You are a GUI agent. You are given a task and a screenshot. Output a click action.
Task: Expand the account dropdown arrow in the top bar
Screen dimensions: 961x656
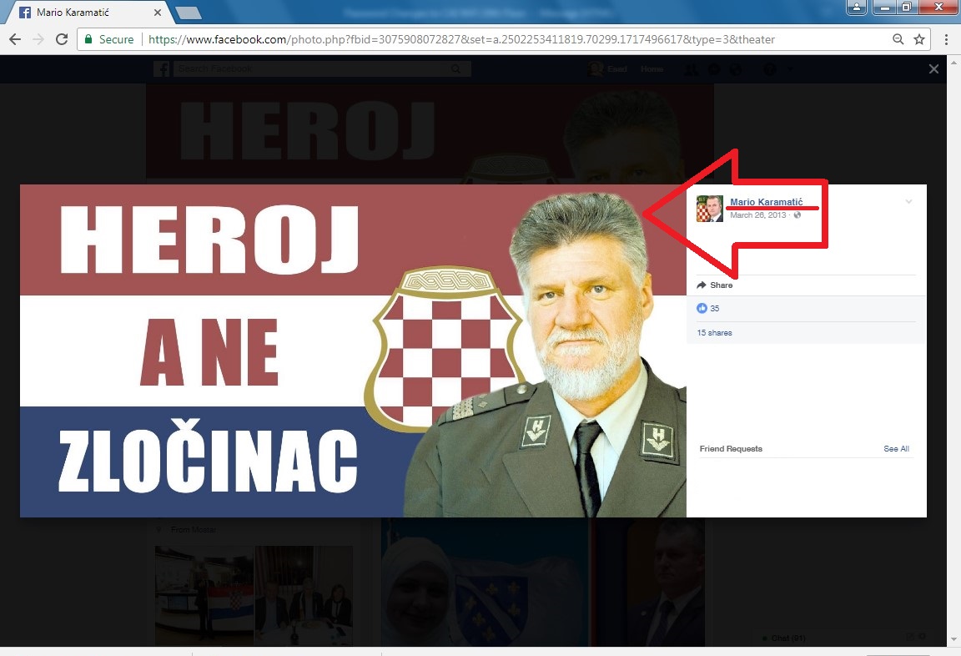[790, 69]
